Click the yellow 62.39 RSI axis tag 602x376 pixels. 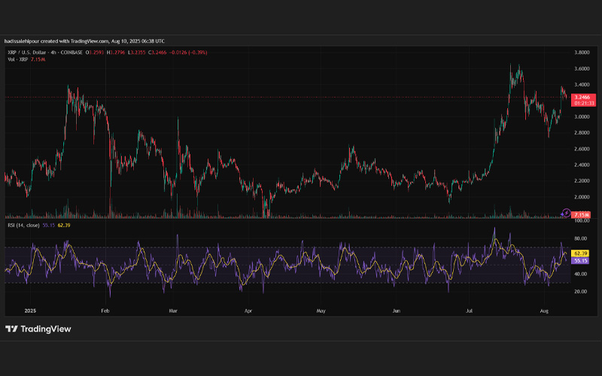(580, 253)
